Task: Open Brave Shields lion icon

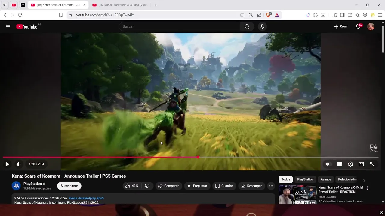Action: click(269, 15)
